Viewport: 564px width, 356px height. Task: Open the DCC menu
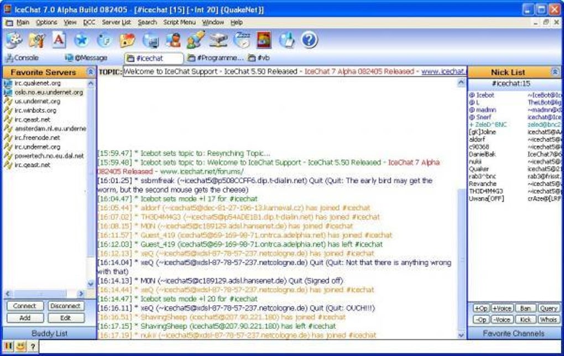tap(89, 22)
